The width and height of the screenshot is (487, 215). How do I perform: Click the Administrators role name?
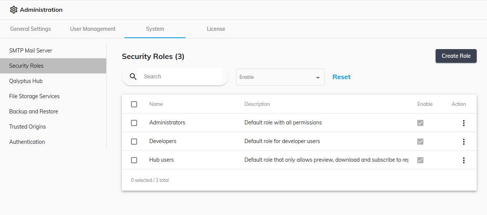pos(167,123)
